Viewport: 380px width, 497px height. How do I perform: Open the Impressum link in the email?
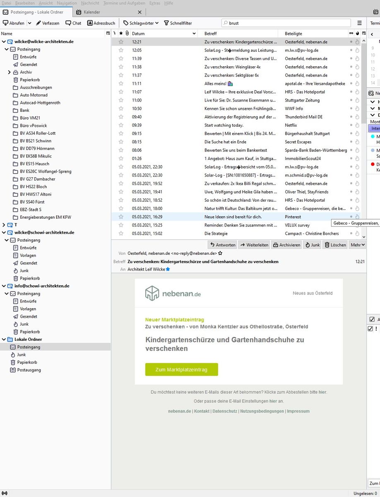click(x=298, y=411)
